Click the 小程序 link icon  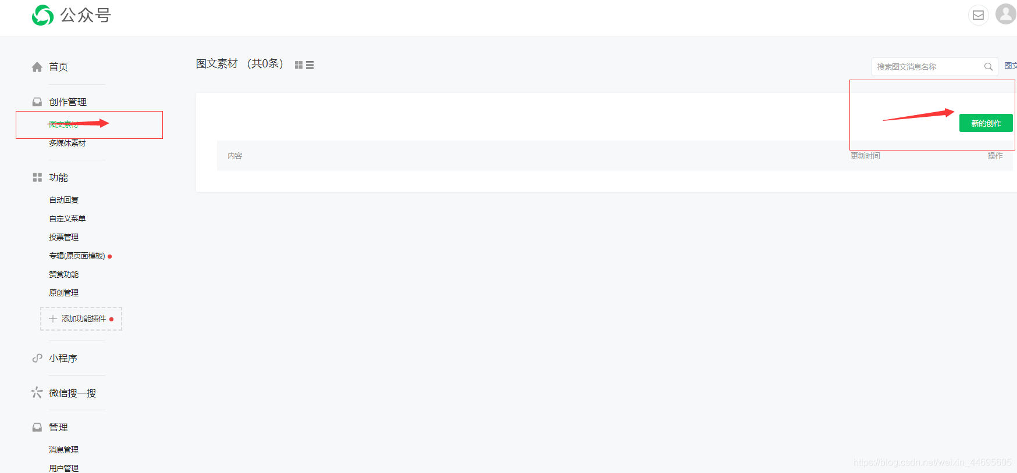coord(37,358)
